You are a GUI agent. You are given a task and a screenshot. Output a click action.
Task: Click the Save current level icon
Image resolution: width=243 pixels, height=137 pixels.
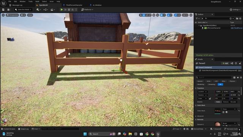point(3,10)
